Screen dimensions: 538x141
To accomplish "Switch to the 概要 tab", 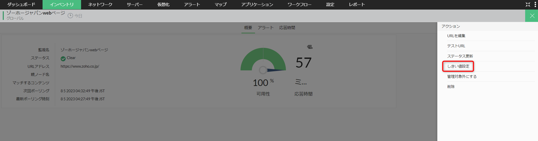I will pyautogui.click(x=248, y=28).
